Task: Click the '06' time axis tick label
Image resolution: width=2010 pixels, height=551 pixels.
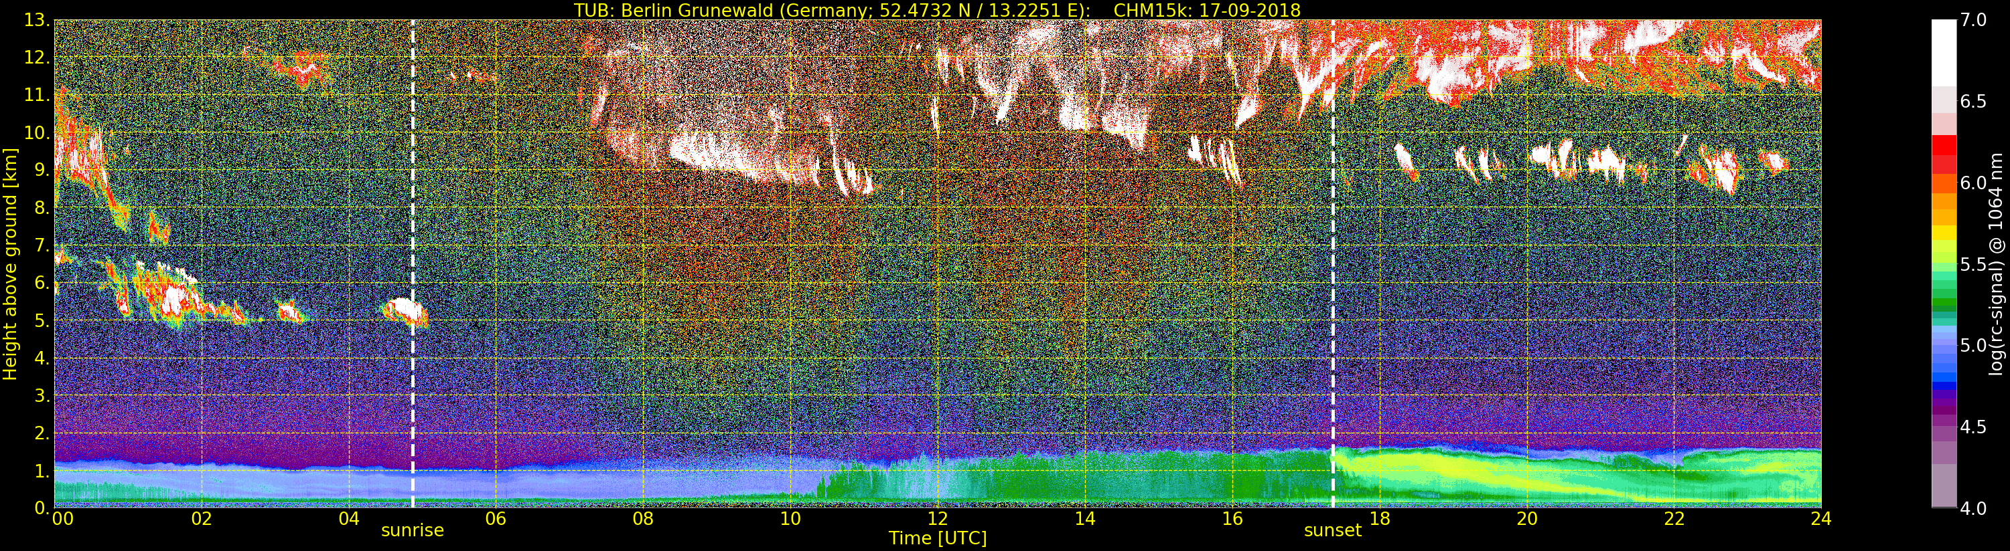Action: pos(496,519)
